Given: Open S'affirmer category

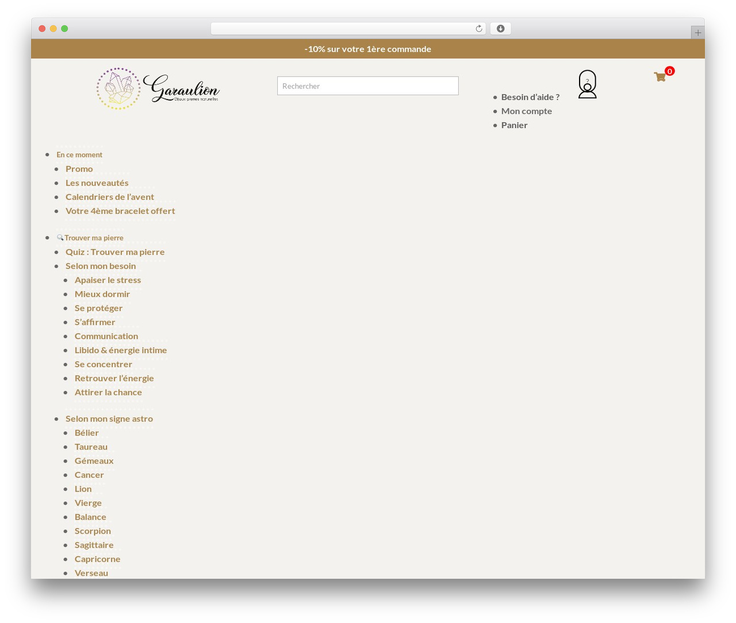Looking at the screenshot, I should coord(95,322).
